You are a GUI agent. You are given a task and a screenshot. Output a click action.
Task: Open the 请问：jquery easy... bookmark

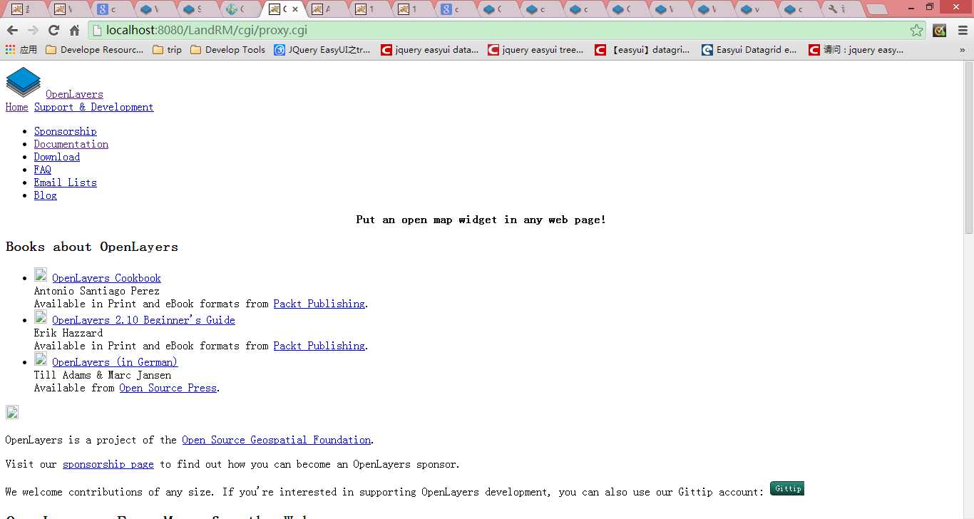tap(856, 50)
